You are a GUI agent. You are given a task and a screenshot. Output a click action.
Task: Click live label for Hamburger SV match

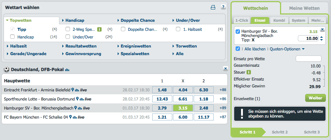pos(86,108)
